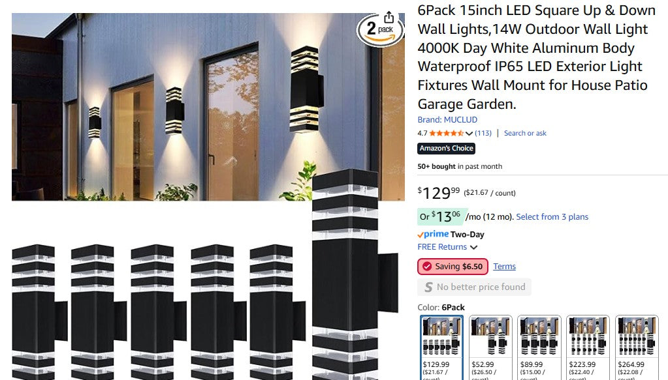Open the 113 reviews count link
The width and height of the screenshot is (668, 380).
483,133
